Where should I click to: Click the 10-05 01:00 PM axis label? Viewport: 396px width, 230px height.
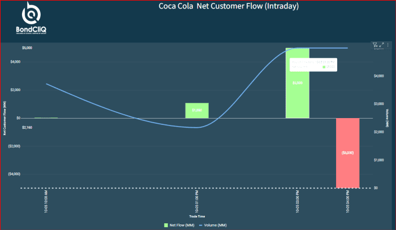tap(197, 202)
